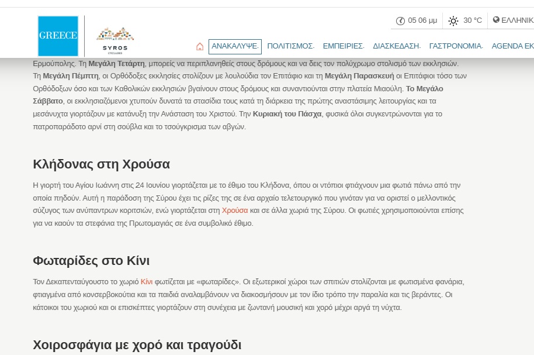Click the heading Κλήδονας στη Χρούσα
534x355 pixels.
(x=102, y=164)
